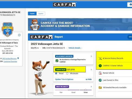Click the 53,275 mi mileage text
This screenshot has height=99, width=132.
[35, 48]
